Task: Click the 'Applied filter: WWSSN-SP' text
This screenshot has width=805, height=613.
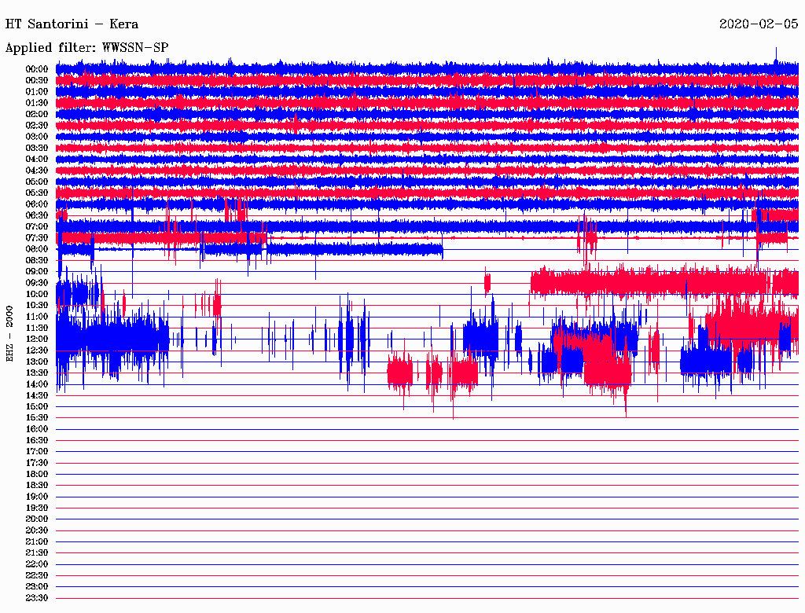Action: (86, 47)
